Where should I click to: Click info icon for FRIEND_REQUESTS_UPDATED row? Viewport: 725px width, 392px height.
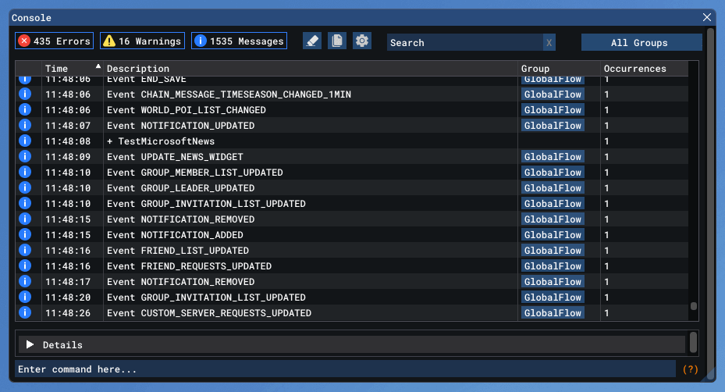click(x=25, y=265)
